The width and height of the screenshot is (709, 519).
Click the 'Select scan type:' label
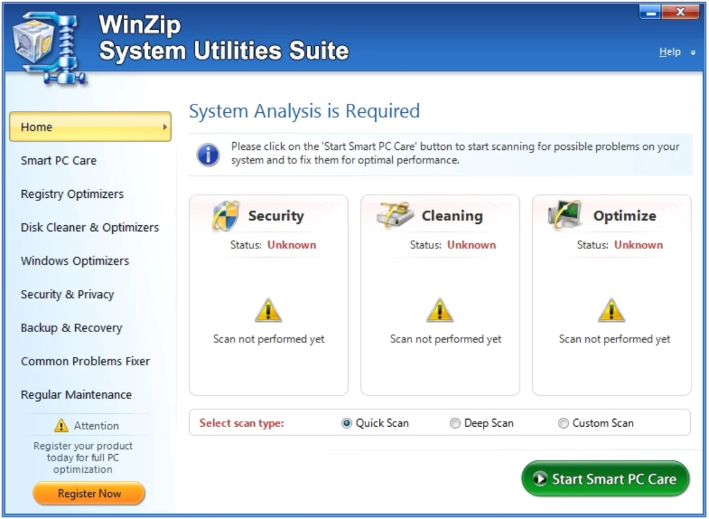click(x=242, y=423)
